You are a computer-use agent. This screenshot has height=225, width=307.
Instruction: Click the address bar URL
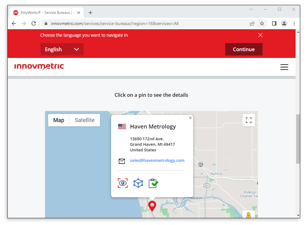point(114,23)
